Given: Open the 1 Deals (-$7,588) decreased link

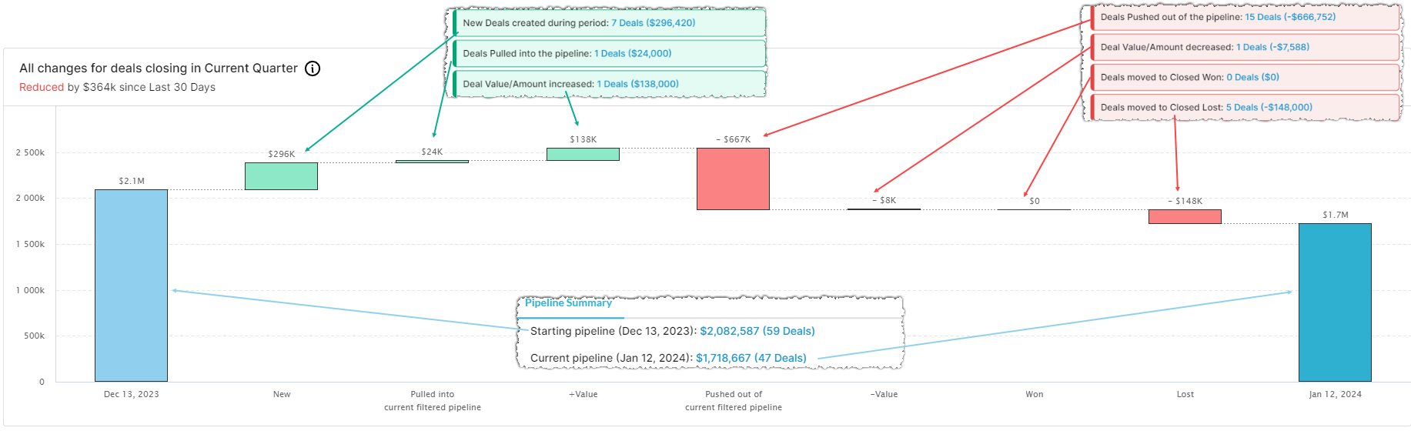Looking at the screenshot, I should 1272,47.
